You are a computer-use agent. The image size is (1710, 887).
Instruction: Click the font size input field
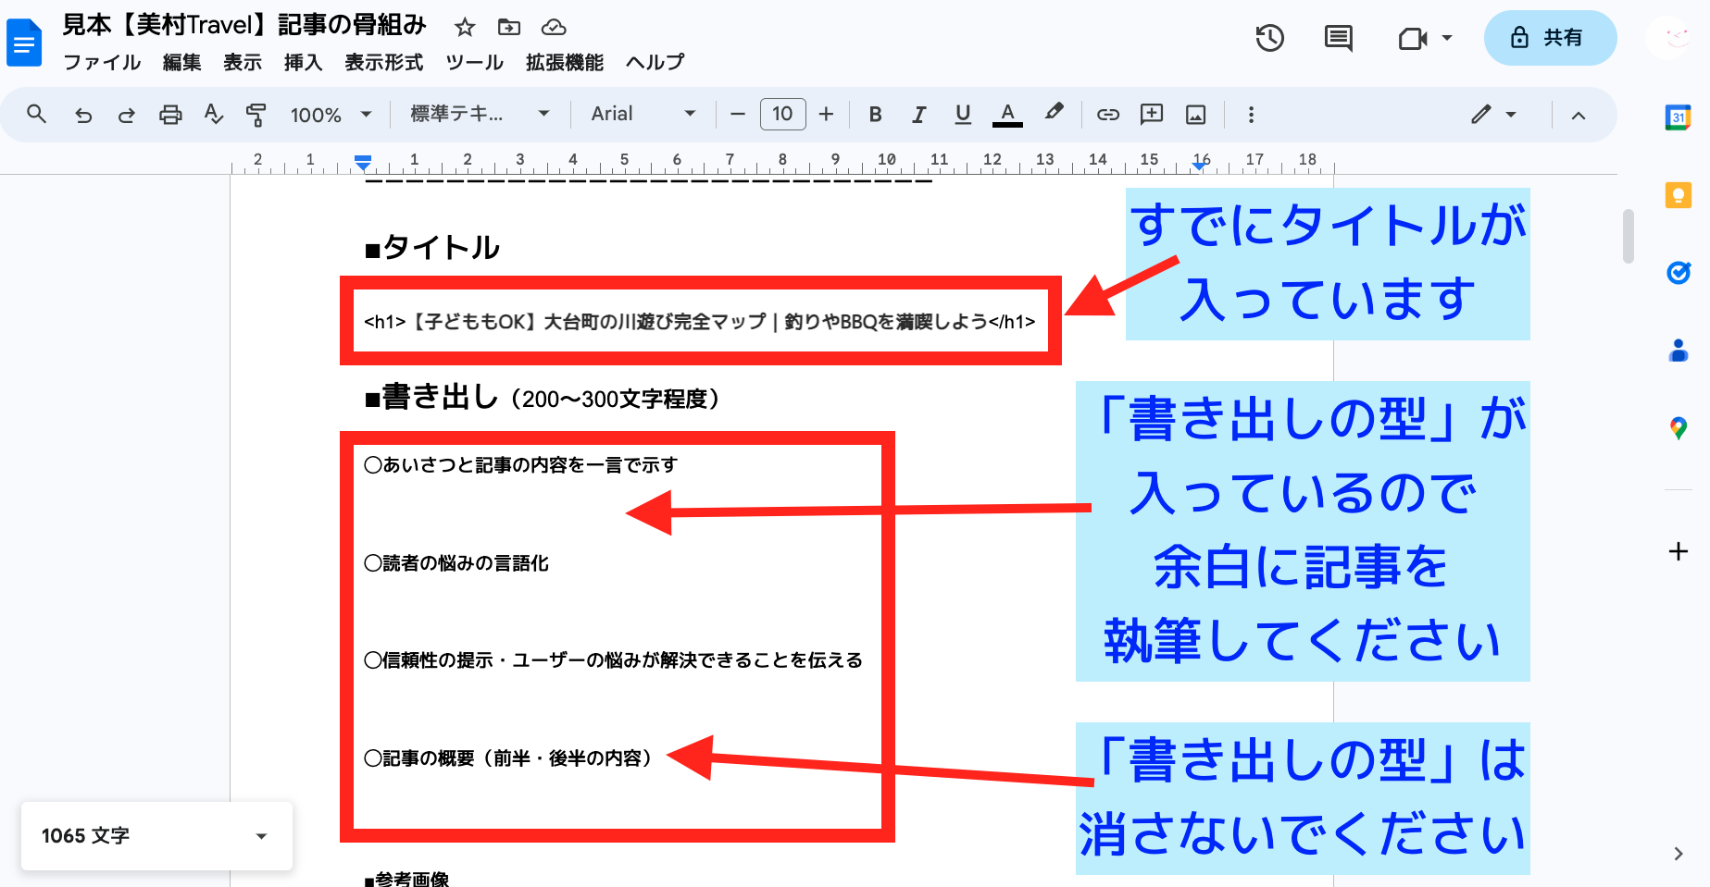click(x=782, y=114)
